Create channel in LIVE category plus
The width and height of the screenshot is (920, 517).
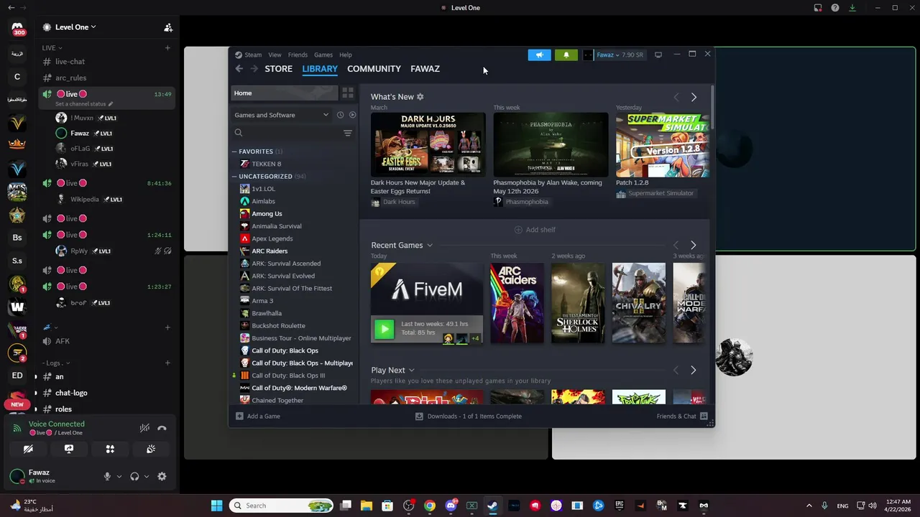pos(167,48)
